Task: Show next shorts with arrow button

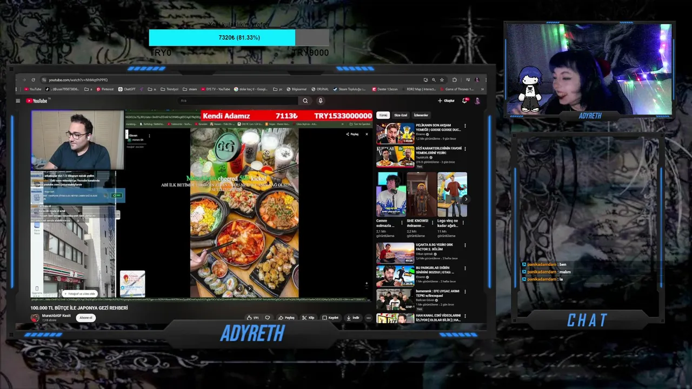Action: coord(466,199)
